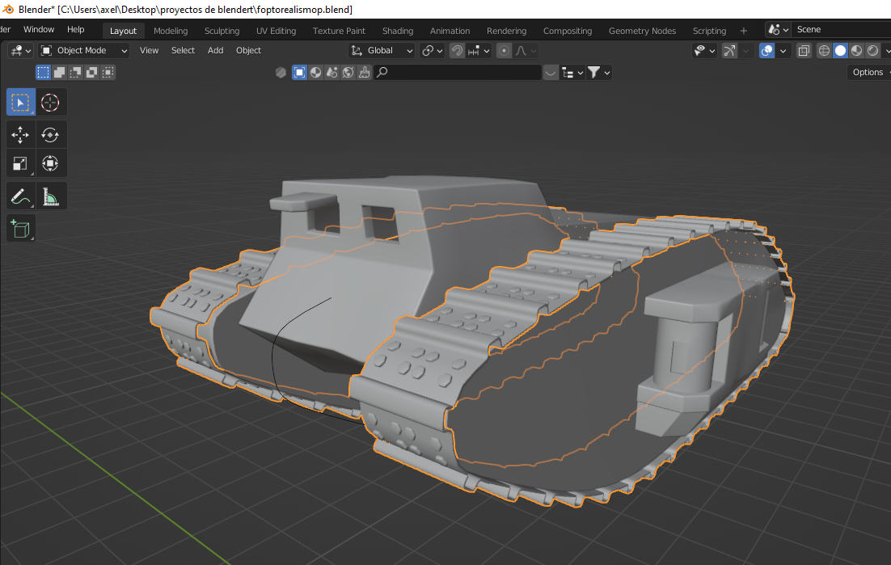Open the object visibility eye dropdown
Viewport: 891px width, 565px height.
click(x=704, y=51)
